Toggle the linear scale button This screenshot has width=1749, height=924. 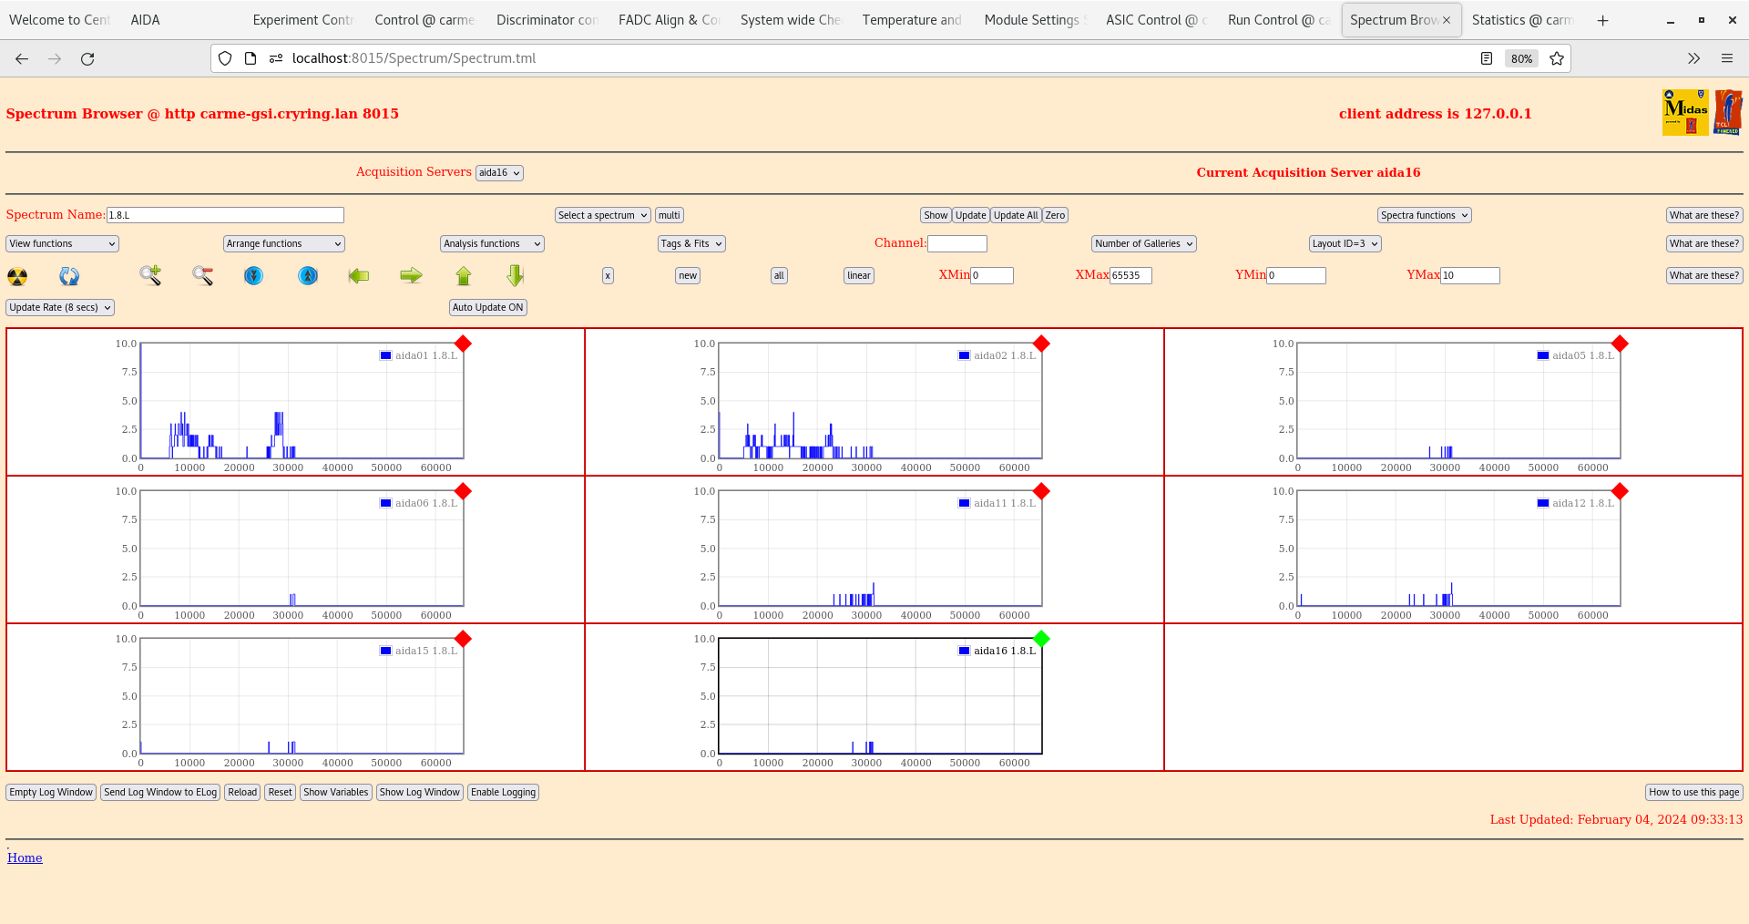click(858, 275)
